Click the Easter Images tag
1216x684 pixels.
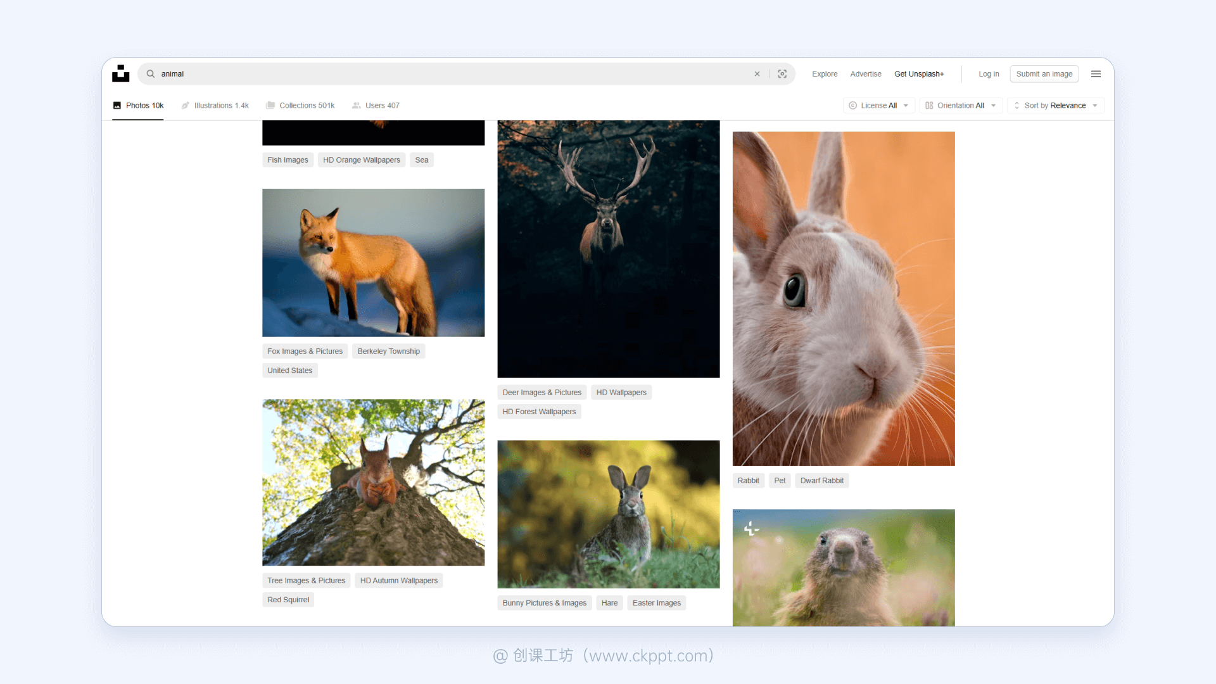(x=657, y=603)
